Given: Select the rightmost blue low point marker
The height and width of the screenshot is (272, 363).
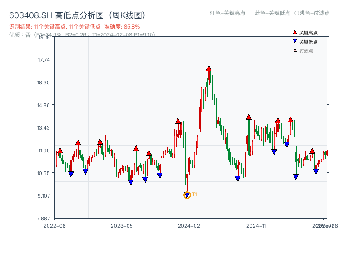Looking at the screenshot, I should [316, 171].
